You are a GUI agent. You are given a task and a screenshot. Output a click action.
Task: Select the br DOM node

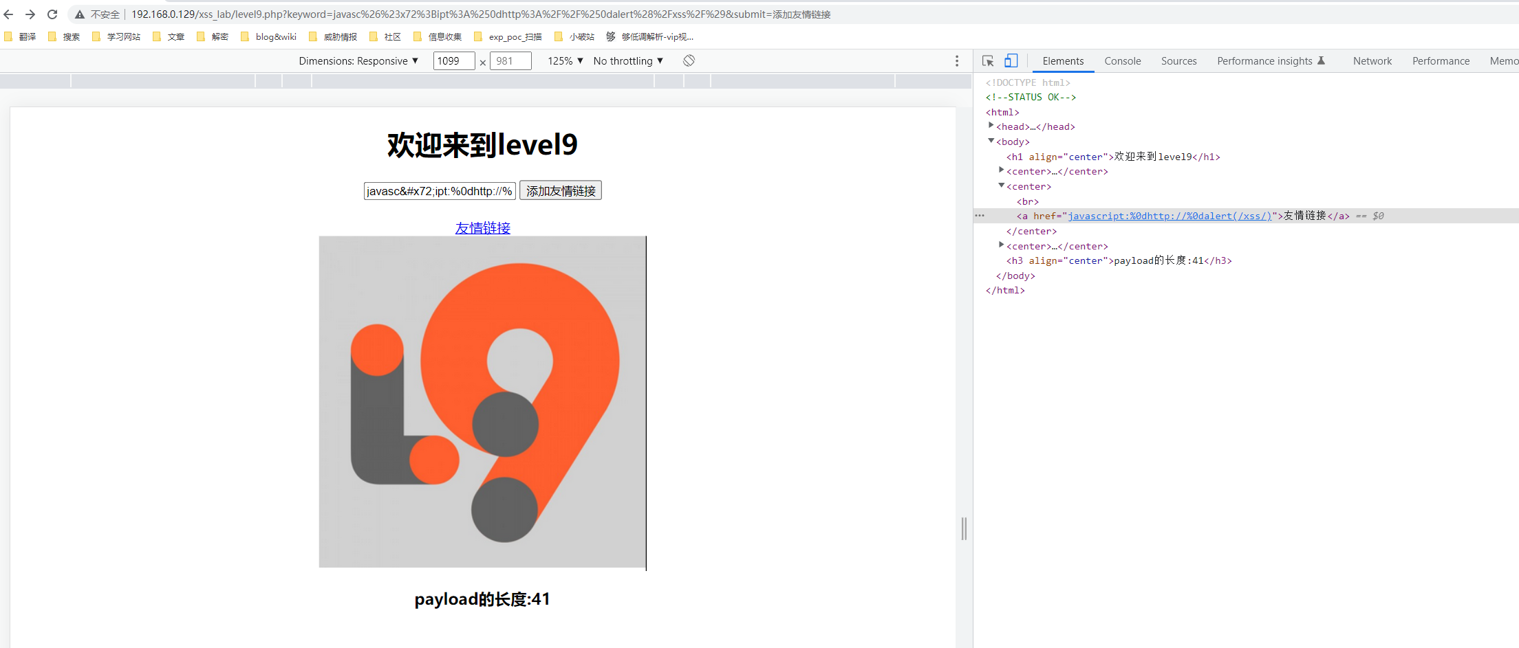[1028, 201]
